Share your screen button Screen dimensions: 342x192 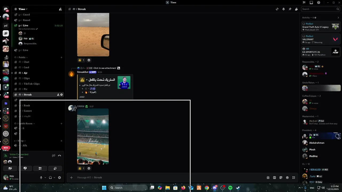(25, 168)
